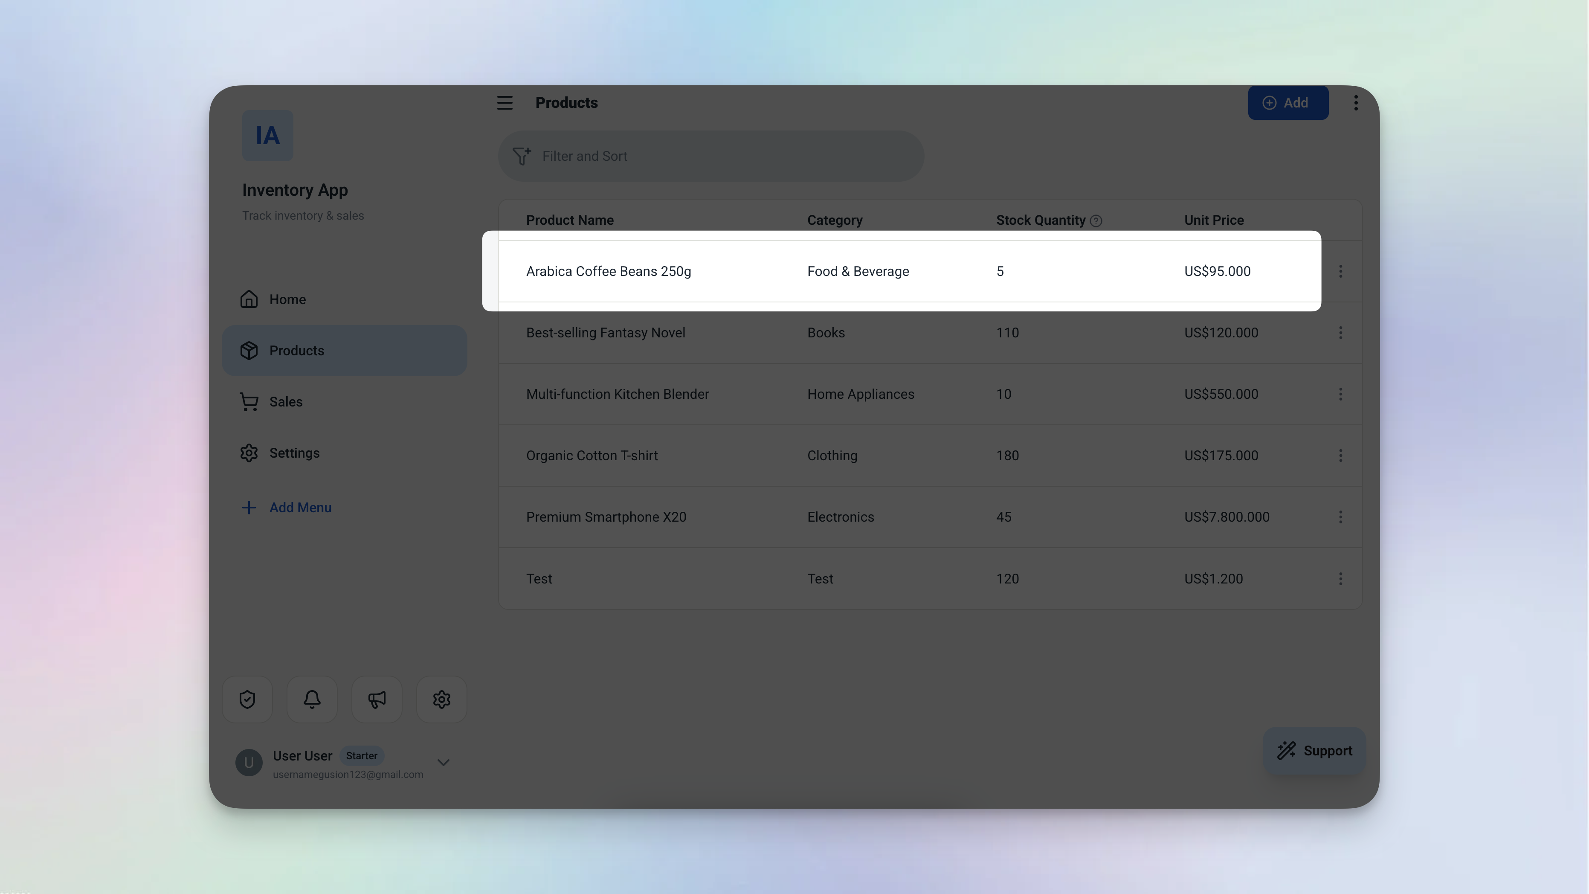Select Products in the sidebar

344,351
